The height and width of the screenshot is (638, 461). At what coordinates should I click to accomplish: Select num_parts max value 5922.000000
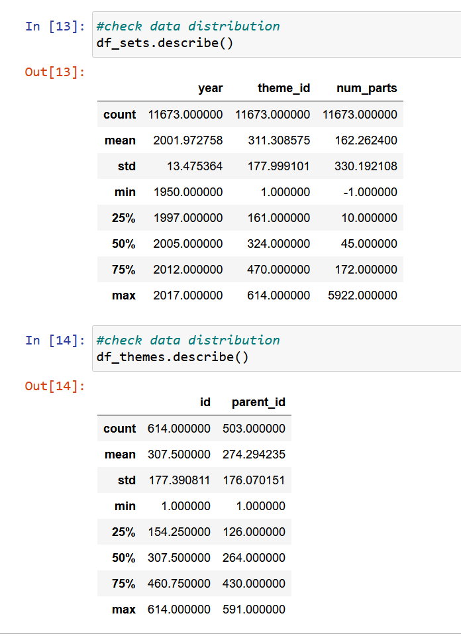click(362, 295)
